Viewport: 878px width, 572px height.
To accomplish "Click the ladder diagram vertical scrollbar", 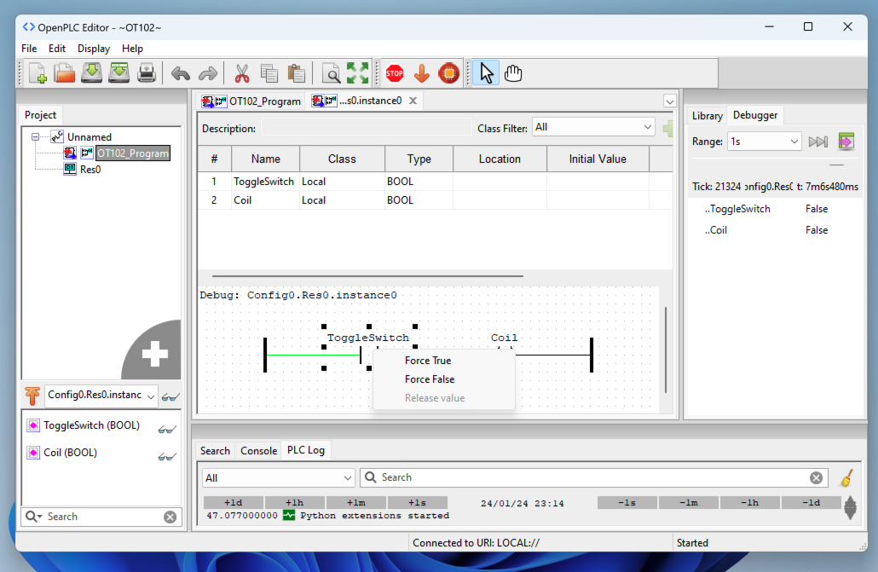I will pyautogui.click(x=665, y=350).
